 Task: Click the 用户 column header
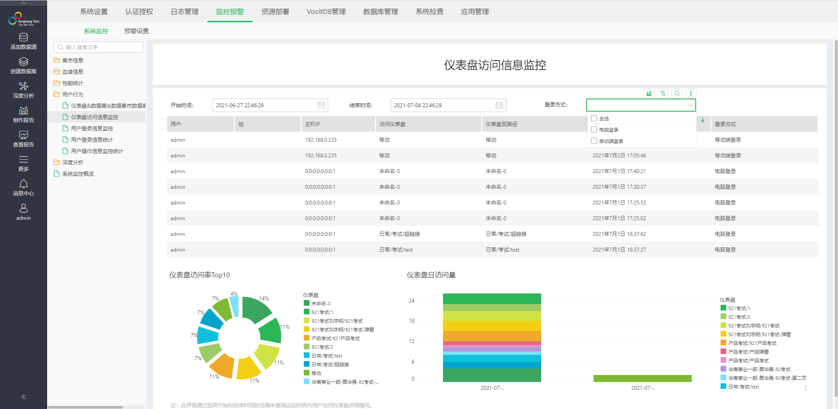(x=201, y=124)
